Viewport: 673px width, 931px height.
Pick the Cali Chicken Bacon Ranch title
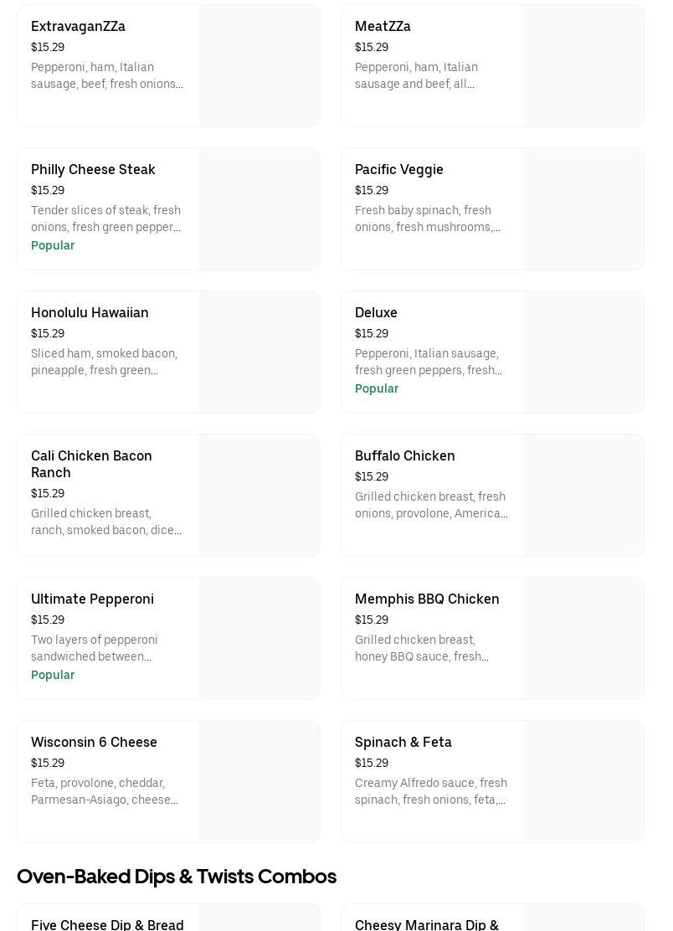(91, 464)
